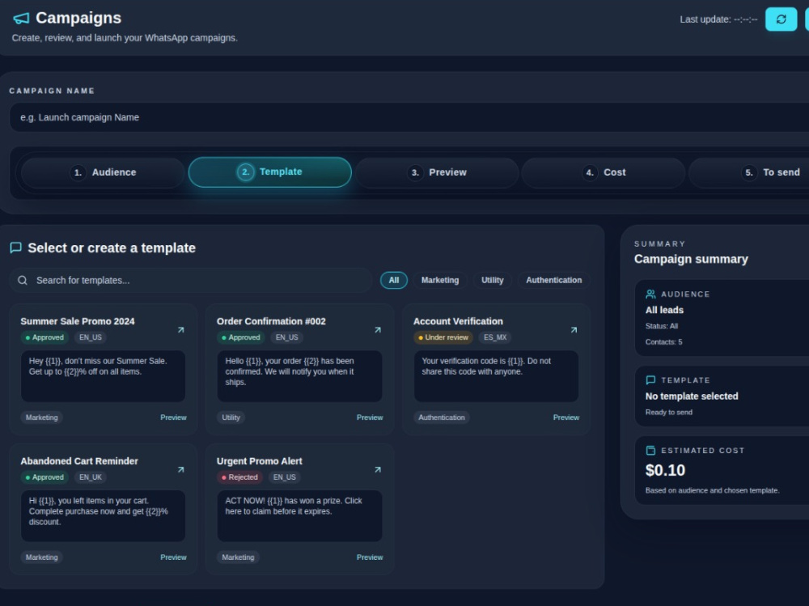Click EN_US tag on Order Confirmation #002
Viewport: 809px width, 606px height.
pyautogui.click(x=286, y=337)
